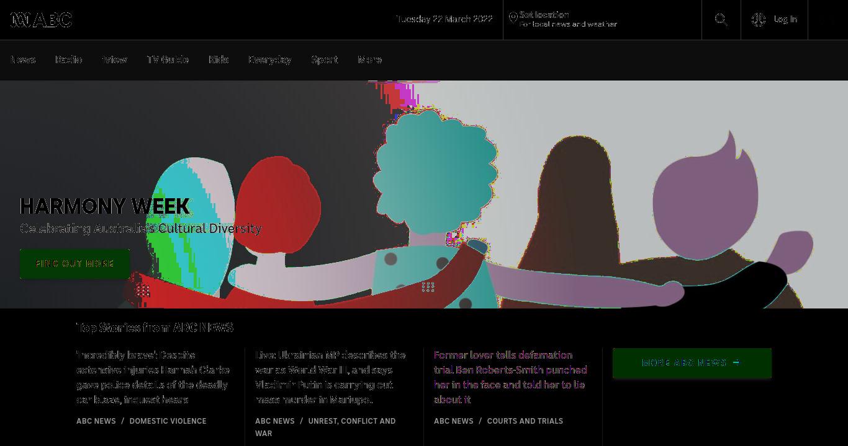Screen dimensions: 848x446
Task: Open the News menu item
Action: pos(23,60)
